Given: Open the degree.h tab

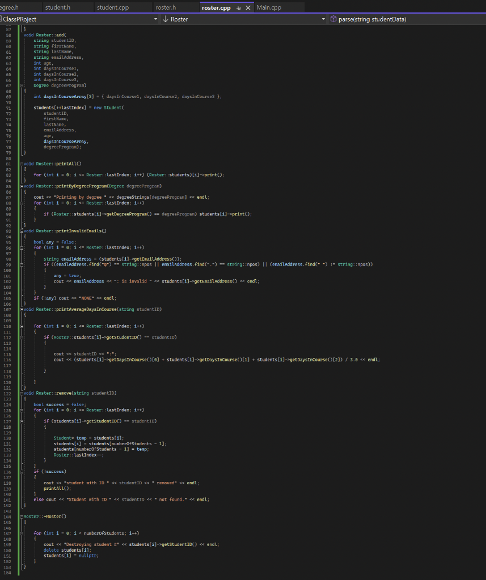Looking at the screenshot, I should click(17, 8).
